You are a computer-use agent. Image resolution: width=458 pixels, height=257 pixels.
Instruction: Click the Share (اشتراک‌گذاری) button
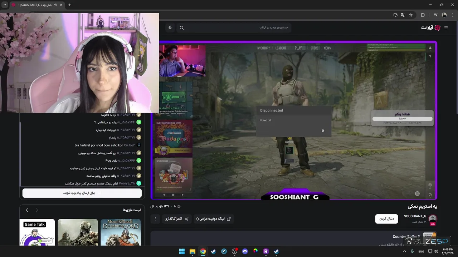176,219
